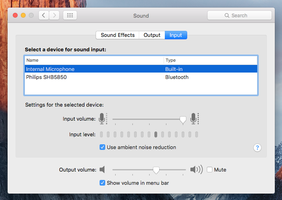This screenshot has height=200, width=282.
Task: Click the low input volume microphone icon
Action: 102,119
